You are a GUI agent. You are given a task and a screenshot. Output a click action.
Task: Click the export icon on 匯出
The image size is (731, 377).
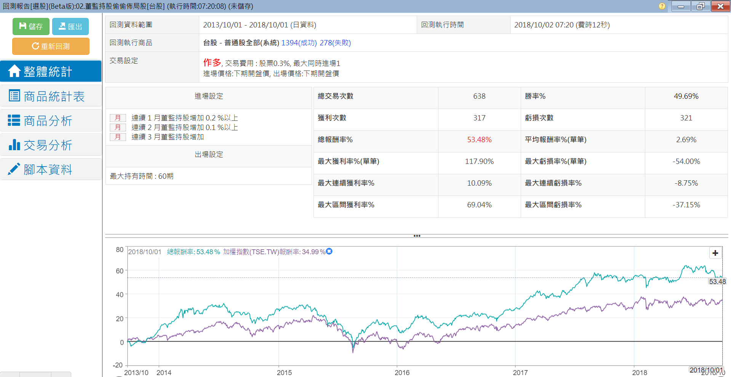point(62,26)
